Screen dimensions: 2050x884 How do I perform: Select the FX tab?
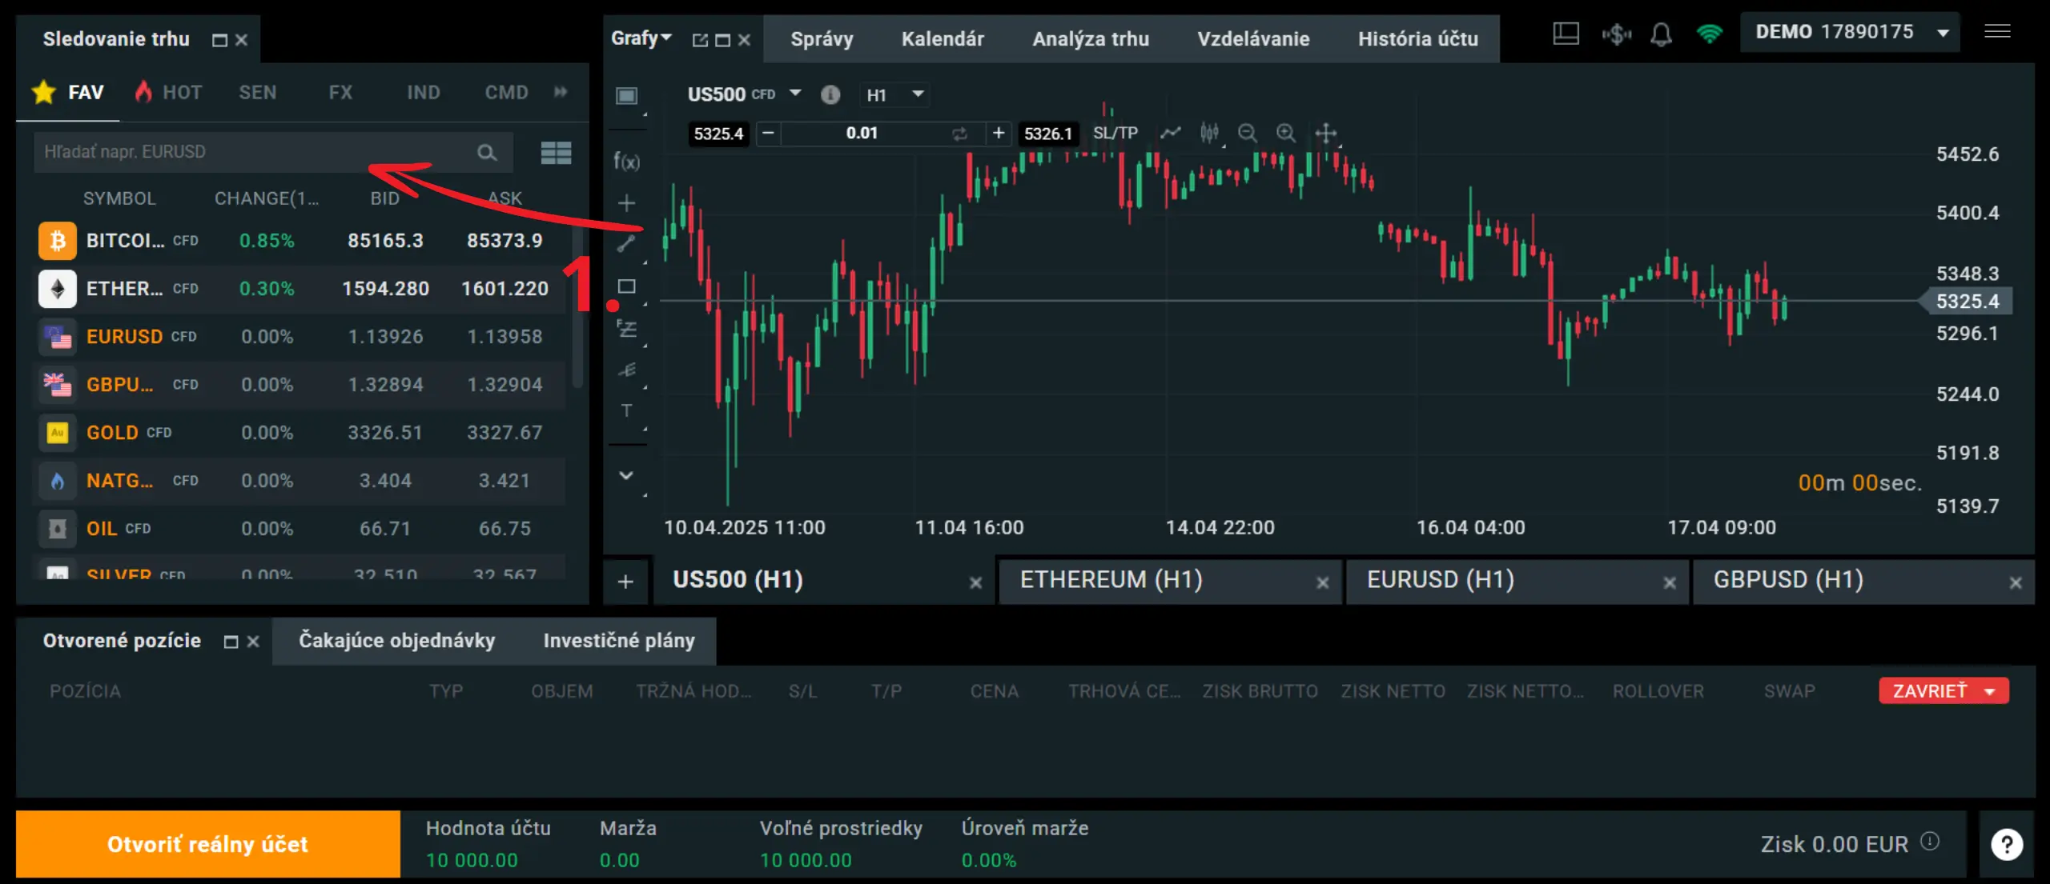click(x=340, y=92)
